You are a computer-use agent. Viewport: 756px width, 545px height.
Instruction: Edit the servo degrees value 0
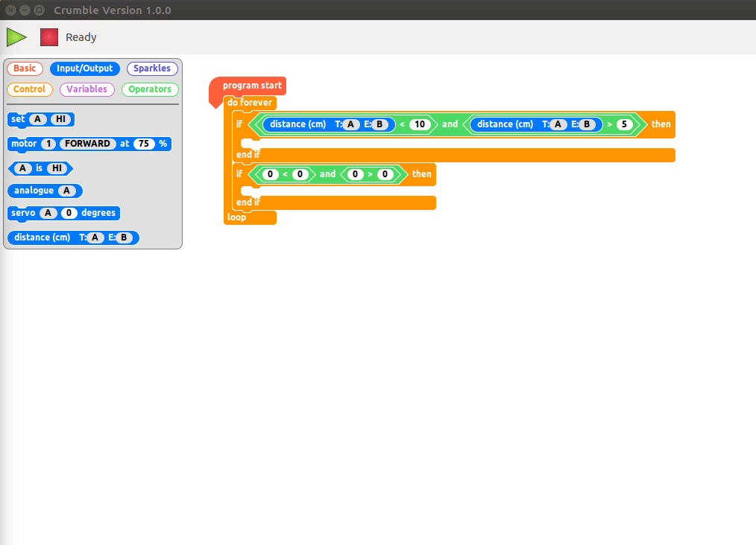[x=69, y=213]
